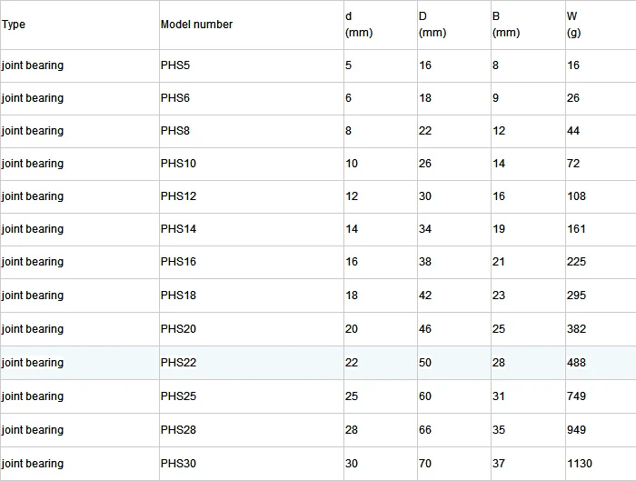The height and width of the screenshot is (481, 636).
Task: Click the W (g) column header
Action: click(x=573, y=25)
